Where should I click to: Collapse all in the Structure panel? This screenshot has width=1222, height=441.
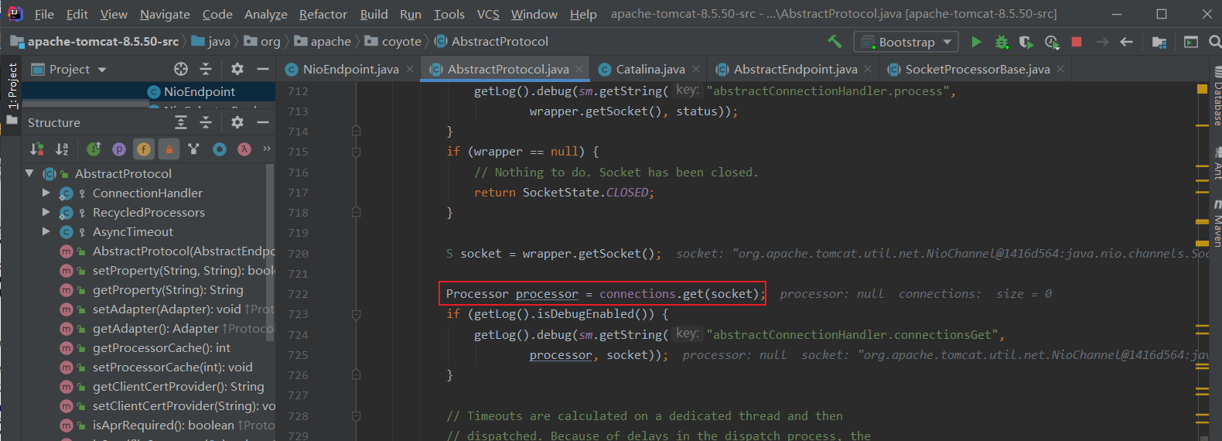point(206,122)
